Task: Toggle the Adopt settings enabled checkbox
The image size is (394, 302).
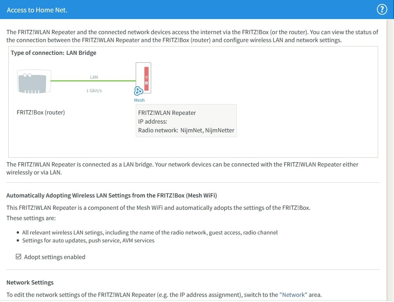Action: coord(18,257)
